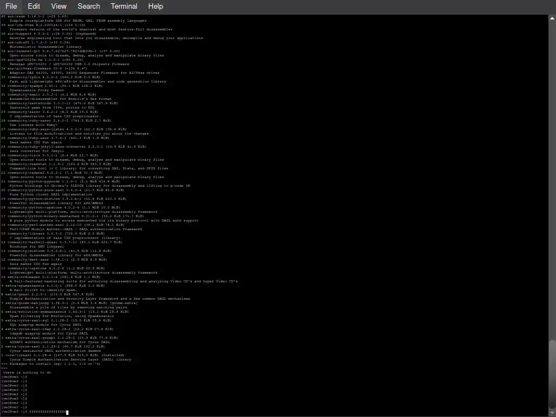This screenshot has height=417, width=556.
Task: Click the extra/gsasl package line
Action: click(x=48, y=294)
